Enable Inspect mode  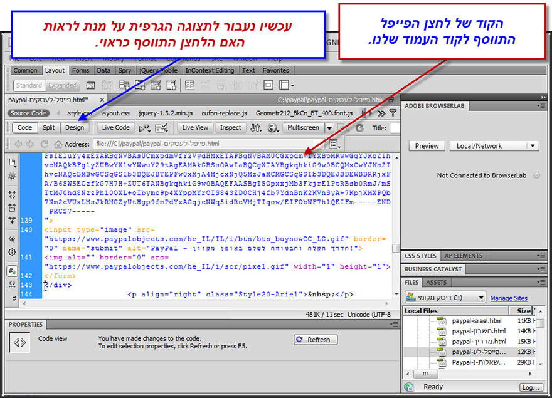(231, 128)
